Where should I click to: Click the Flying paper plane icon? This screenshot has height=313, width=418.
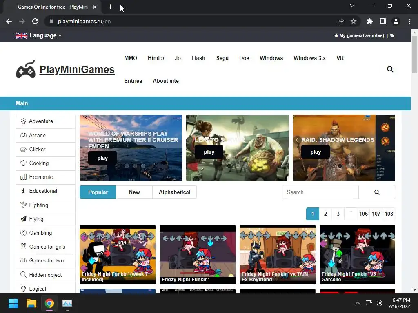tap(23, 219)
